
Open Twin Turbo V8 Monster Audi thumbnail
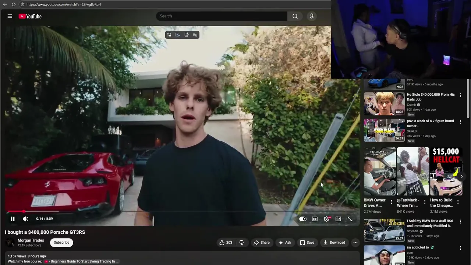[384, 230]
